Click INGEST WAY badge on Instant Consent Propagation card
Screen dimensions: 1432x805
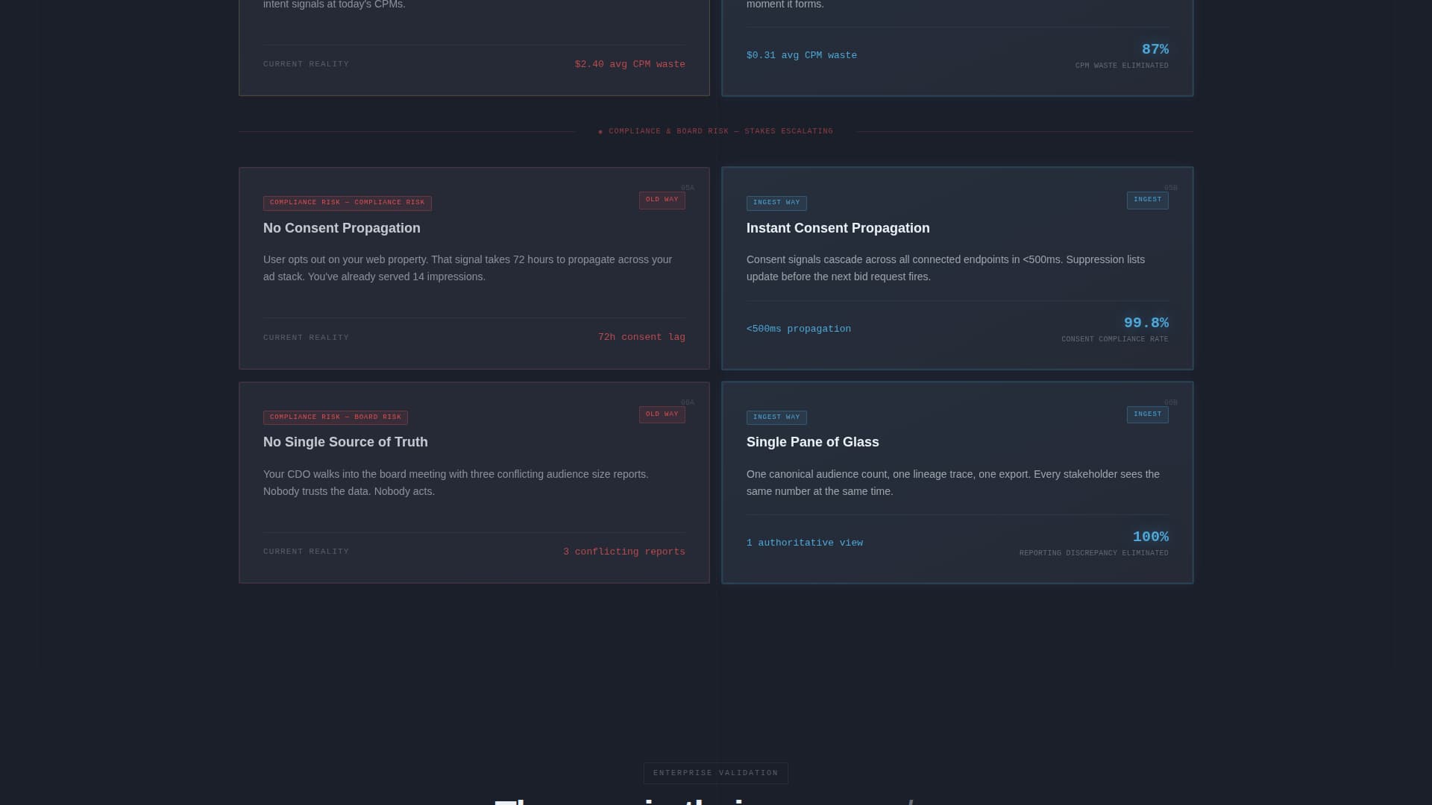(776, 203)
